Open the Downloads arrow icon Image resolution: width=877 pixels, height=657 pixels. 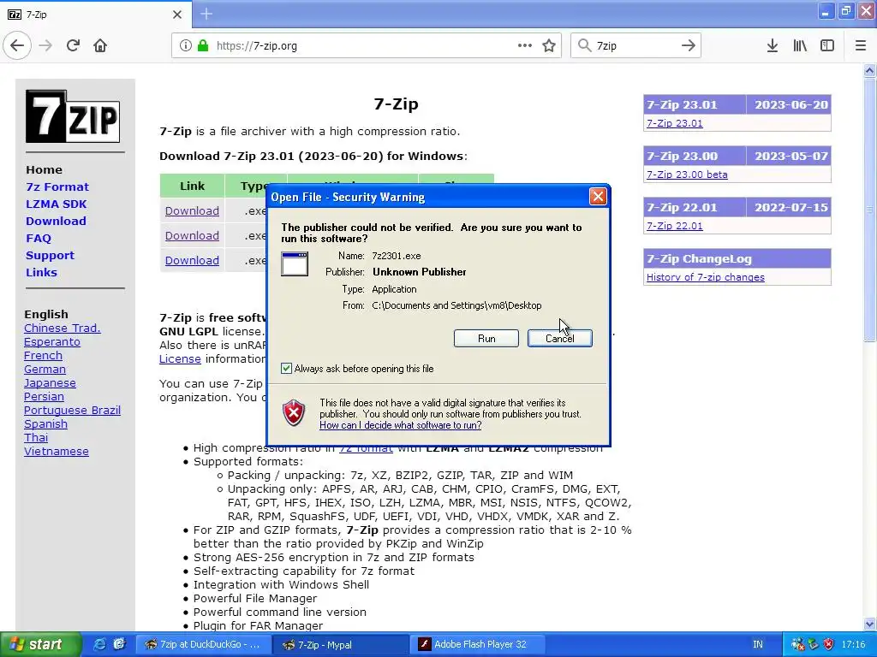[x=773, y=46]
